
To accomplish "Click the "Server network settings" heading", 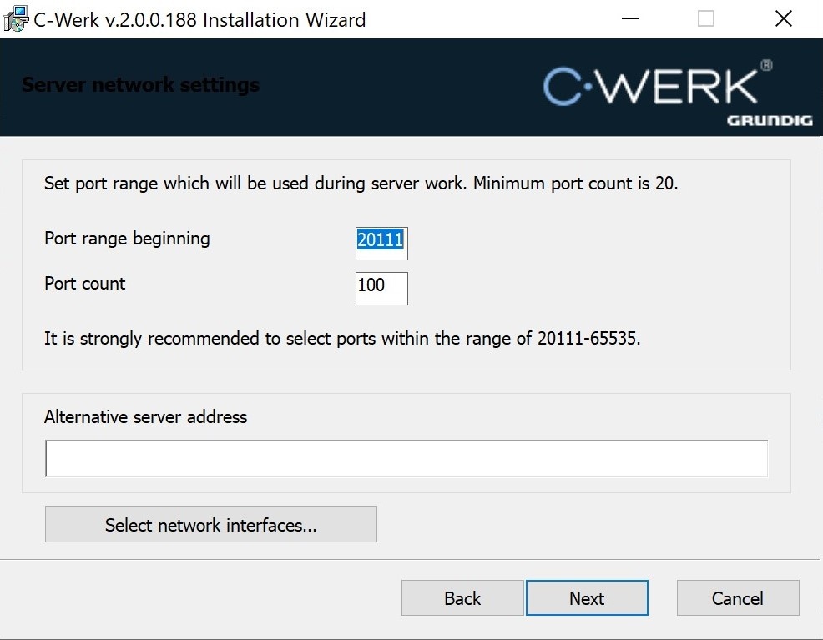I will (140, 85).
